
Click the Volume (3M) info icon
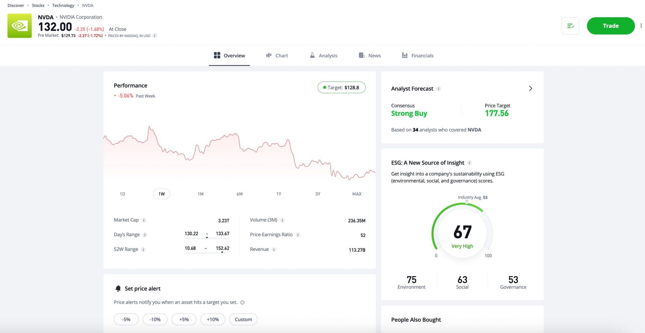point(282,220)
